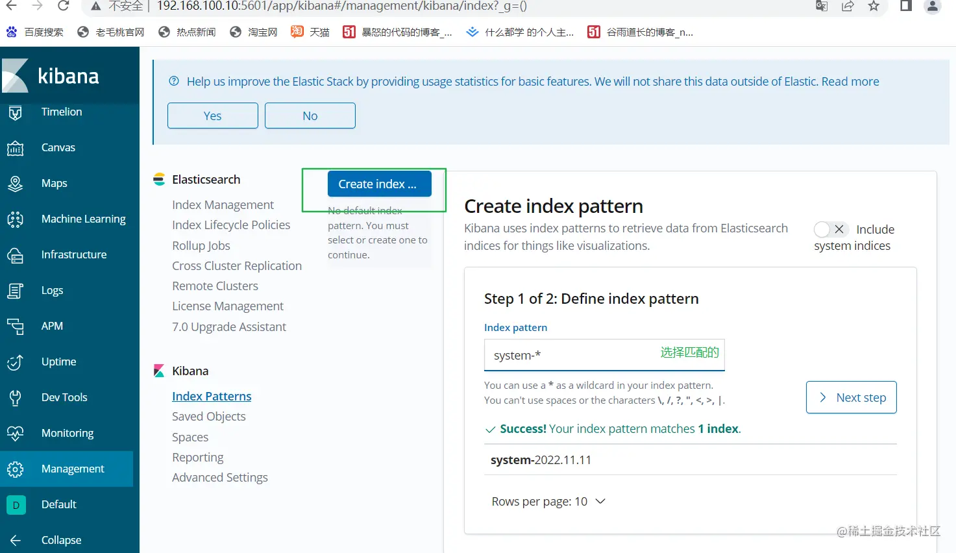Screen dimensions: 956x553
Task: Click the browser share icon
Action: [x=848, y=6]
